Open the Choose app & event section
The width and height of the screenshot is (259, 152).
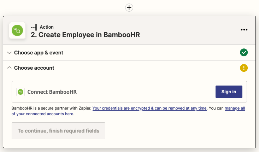tap(39, 53)
